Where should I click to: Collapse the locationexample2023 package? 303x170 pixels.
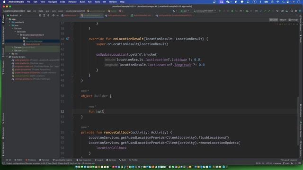point(18,34)
